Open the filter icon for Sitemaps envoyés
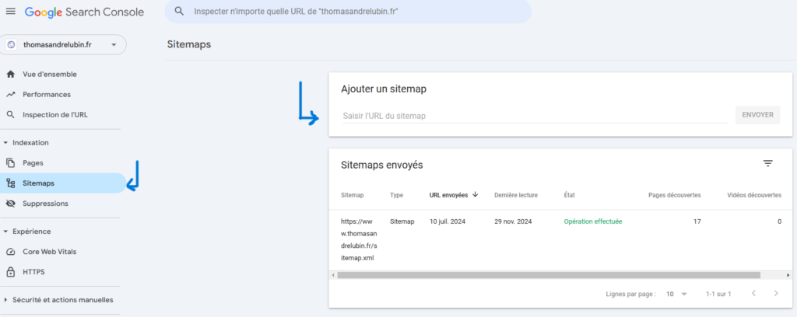The width and height of the screenshot is (797, 317). [x=767, y=163]
